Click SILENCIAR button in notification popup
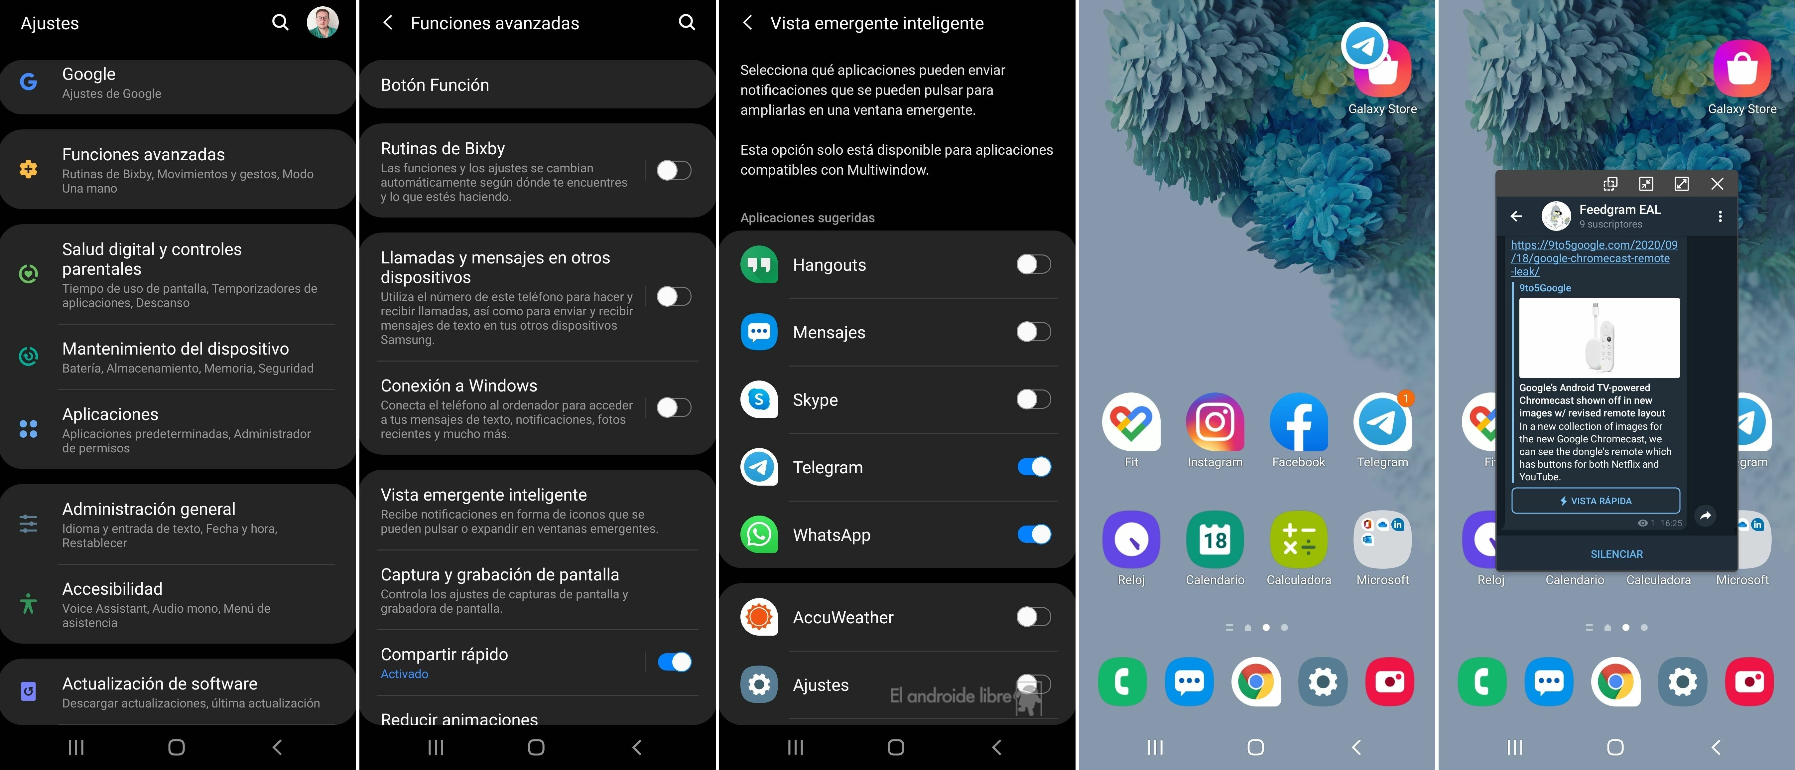Viewport: 1795px width, 770px height. 1615,554
